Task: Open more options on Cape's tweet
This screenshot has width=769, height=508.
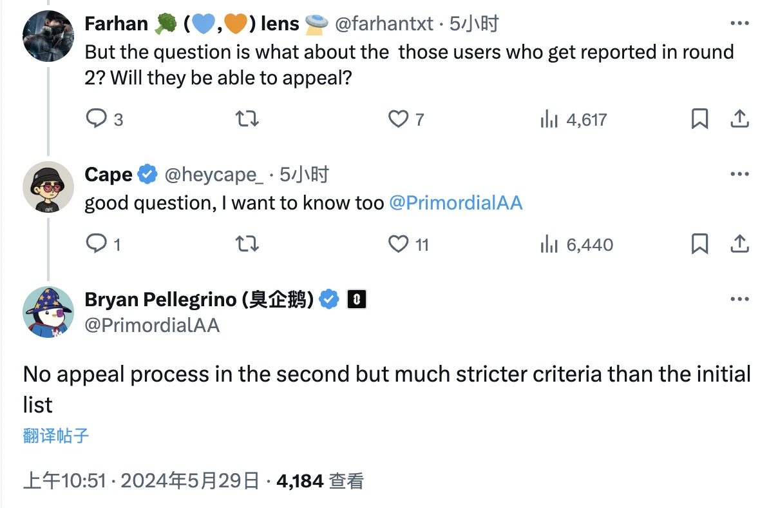Action: [739, 175]
